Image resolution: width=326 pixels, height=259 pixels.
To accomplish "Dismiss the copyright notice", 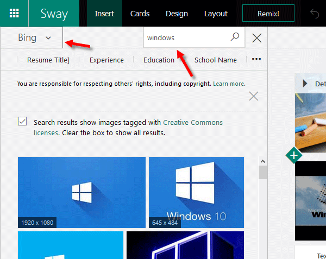I will [x=254, y=96].
